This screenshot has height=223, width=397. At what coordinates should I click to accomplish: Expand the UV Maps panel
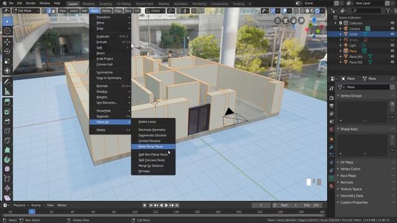click(347, 162)
